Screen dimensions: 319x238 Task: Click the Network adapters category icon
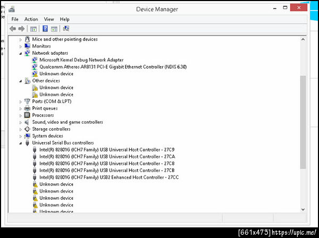tap(27, 53)
